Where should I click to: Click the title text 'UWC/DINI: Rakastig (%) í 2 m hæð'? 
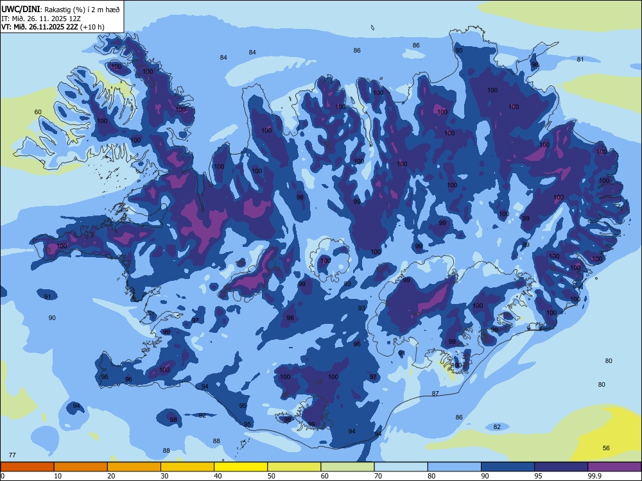[60, 10]
